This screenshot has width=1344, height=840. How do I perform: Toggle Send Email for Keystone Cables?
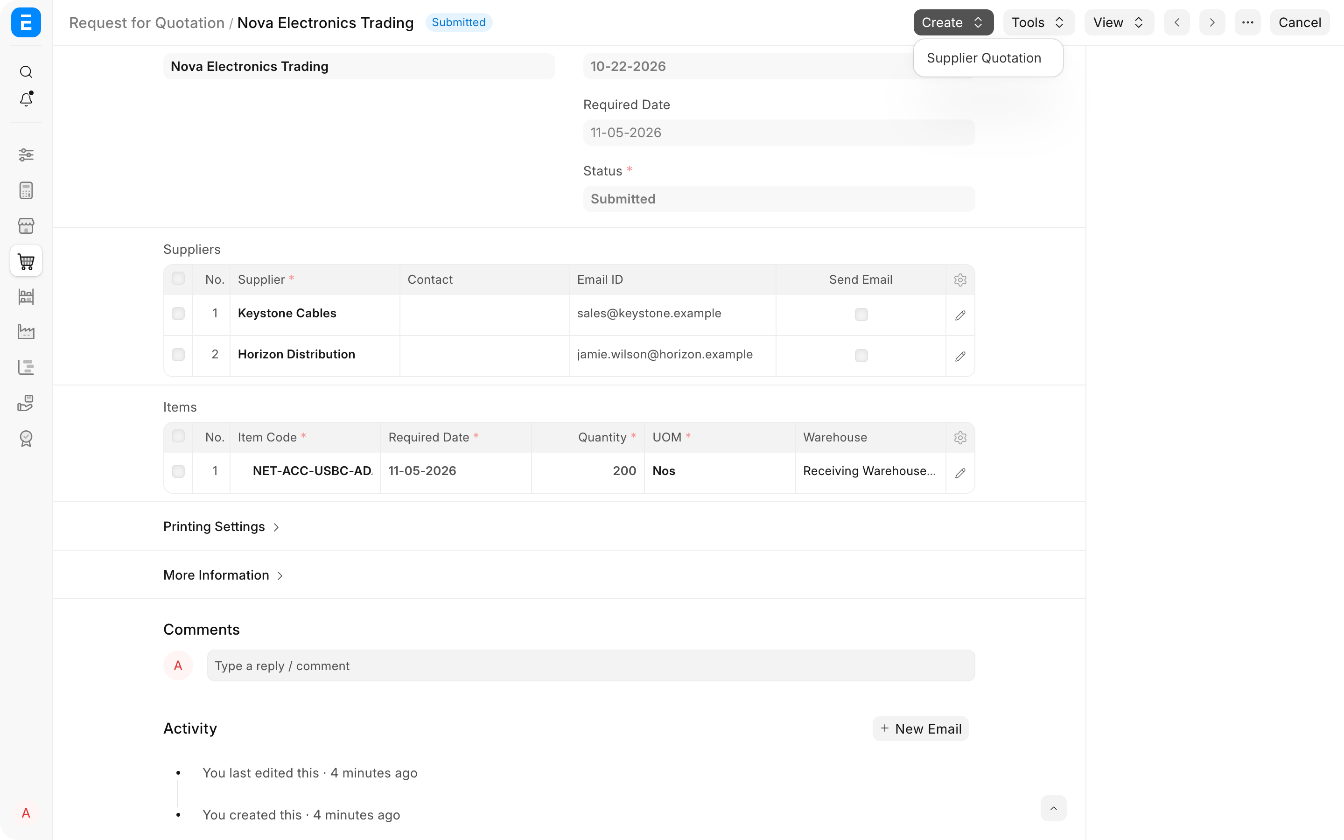click(x=861, y=315)
